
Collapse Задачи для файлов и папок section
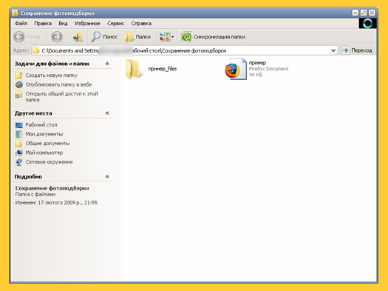(x=107, y=64)
